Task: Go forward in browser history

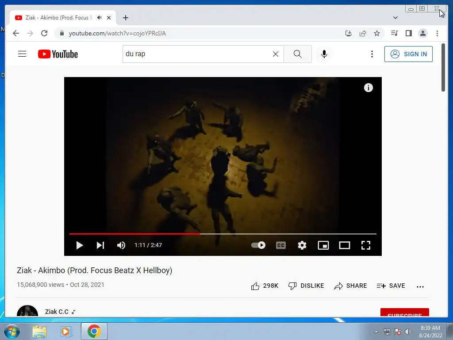Action: pyautogui.click(x=30, y=33)
